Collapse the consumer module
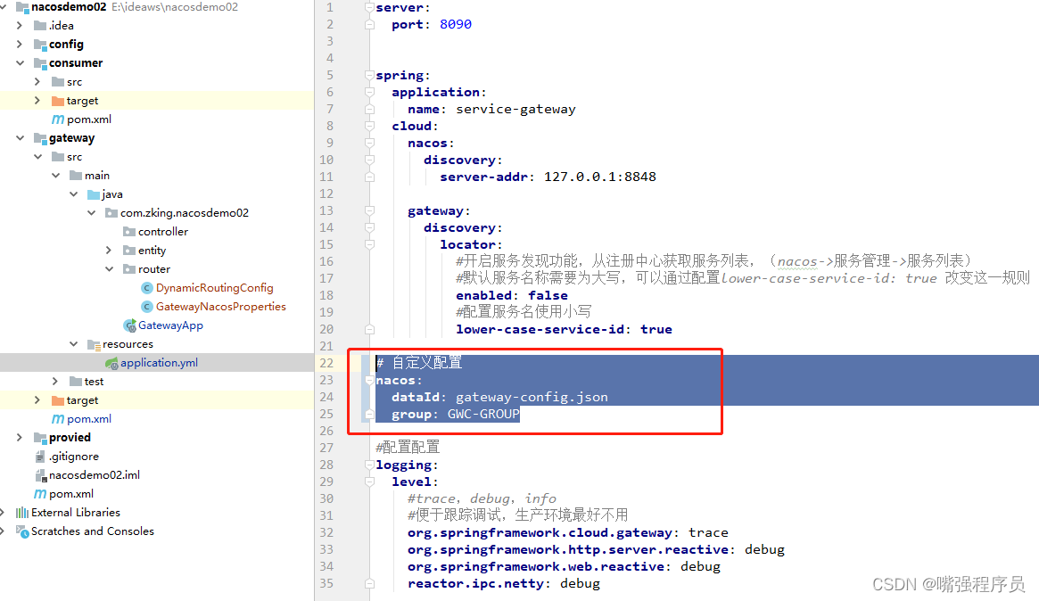 [20, 63]
